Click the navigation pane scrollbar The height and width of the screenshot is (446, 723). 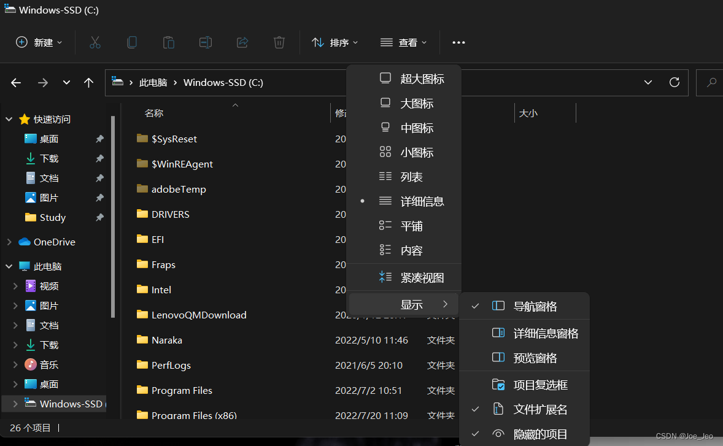point(112,217)
